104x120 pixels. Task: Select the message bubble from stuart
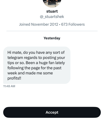pyautogui.click(x=37, y=65)
